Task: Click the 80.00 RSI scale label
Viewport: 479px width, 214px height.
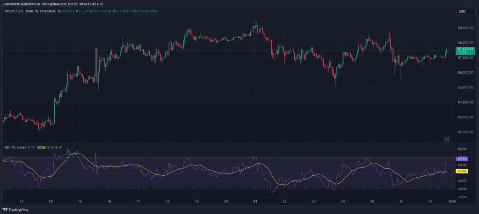Action: (462, 149)
